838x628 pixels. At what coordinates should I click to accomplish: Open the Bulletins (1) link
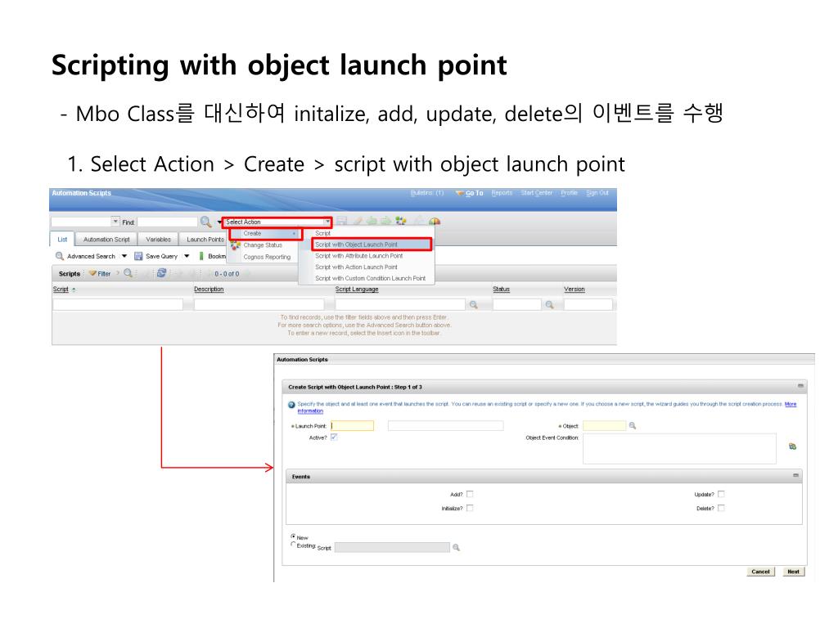click(427, 193)
